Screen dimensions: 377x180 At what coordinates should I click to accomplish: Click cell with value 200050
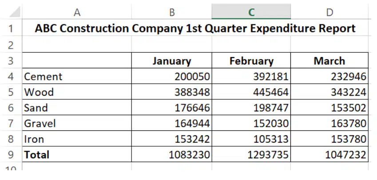pyautogui.click(x=172, y=76)
